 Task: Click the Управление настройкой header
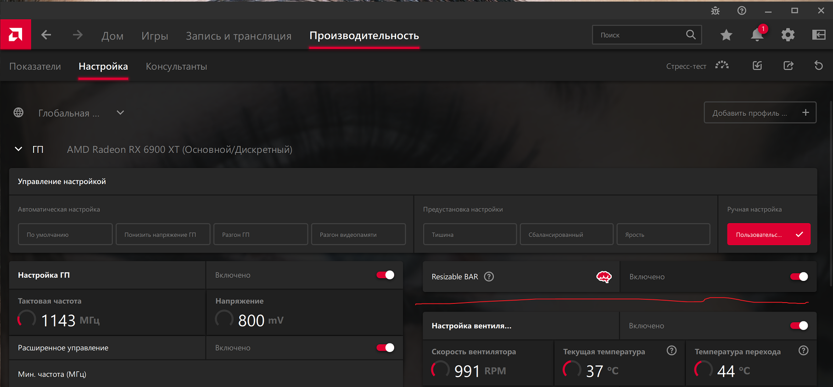(x=62, y=181)
